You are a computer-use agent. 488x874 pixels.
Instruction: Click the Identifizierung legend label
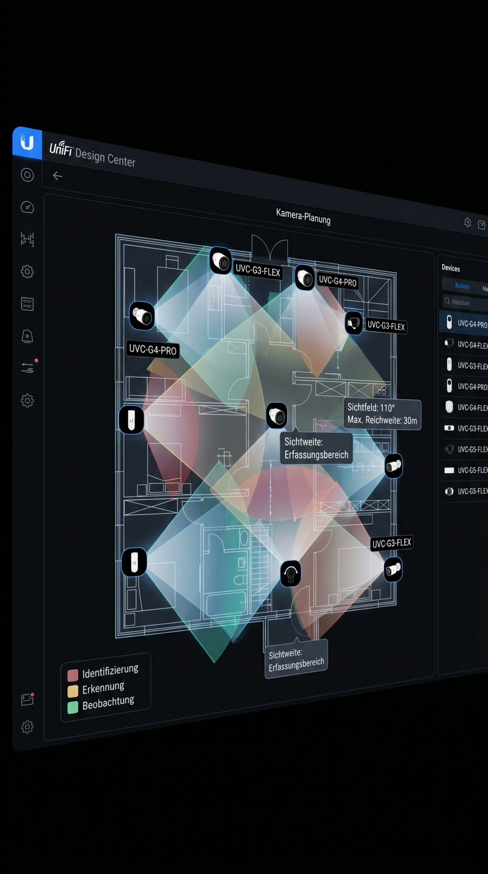(x=110, y=671)
